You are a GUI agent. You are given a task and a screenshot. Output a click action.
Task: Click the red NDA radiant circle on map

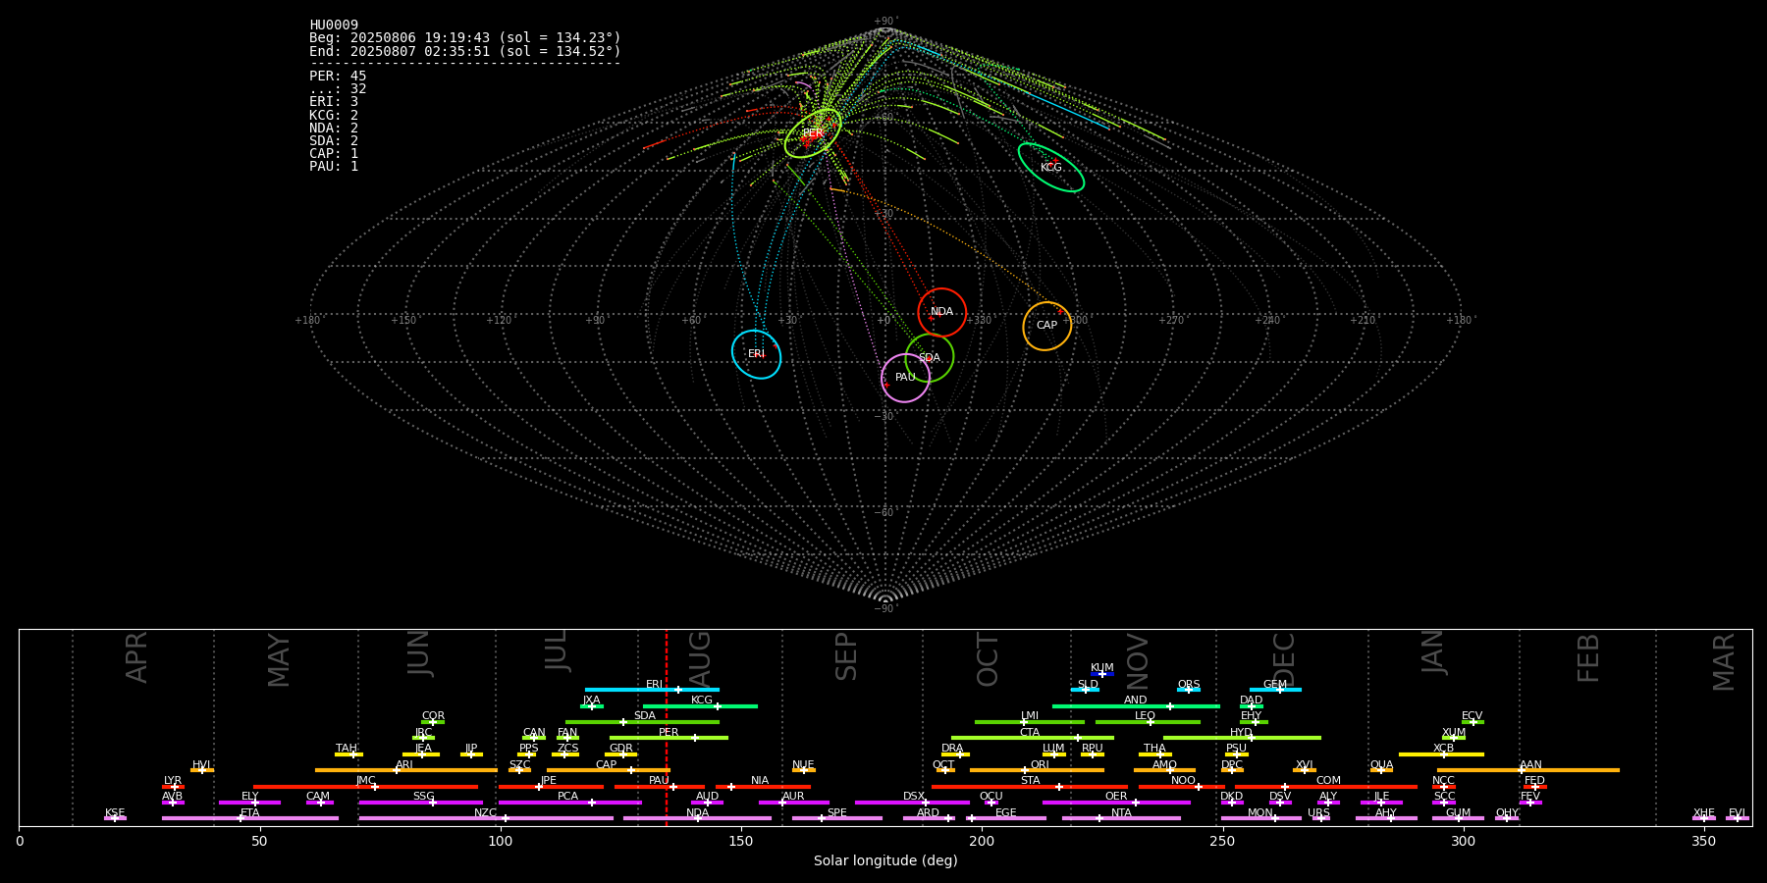(941, 312)
